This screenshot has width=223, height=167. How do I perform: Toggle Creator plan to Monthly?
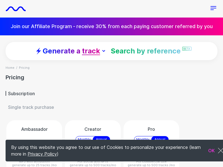(84, 138)
